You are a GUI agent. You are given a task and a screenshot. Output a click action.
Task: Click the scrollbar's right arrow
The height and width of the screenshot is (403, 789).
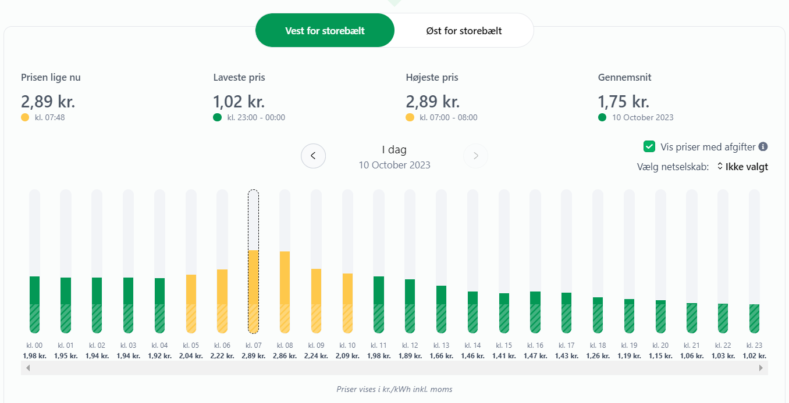click(x=761, y=368)
